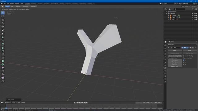Select the Extrude Region tool
This screenshot has height=111, width=198.
click(3, 44)
